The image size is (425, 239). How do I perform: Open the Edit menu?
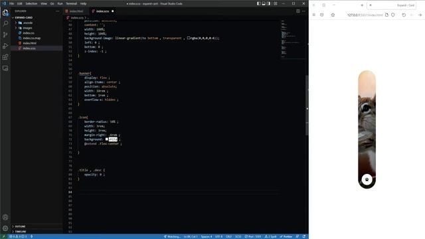[x=20, y=3]
